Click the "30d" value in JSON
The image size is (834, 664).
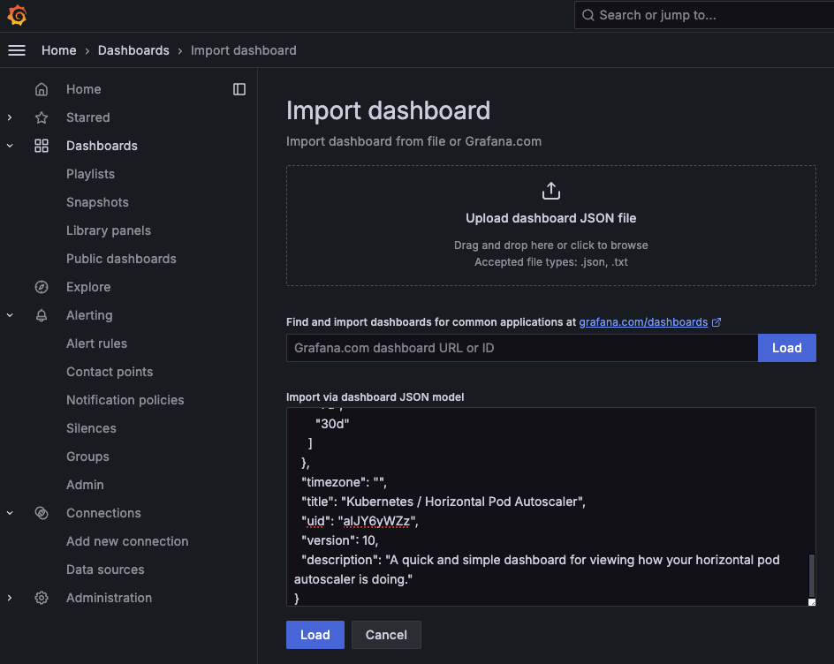point(332,424)
